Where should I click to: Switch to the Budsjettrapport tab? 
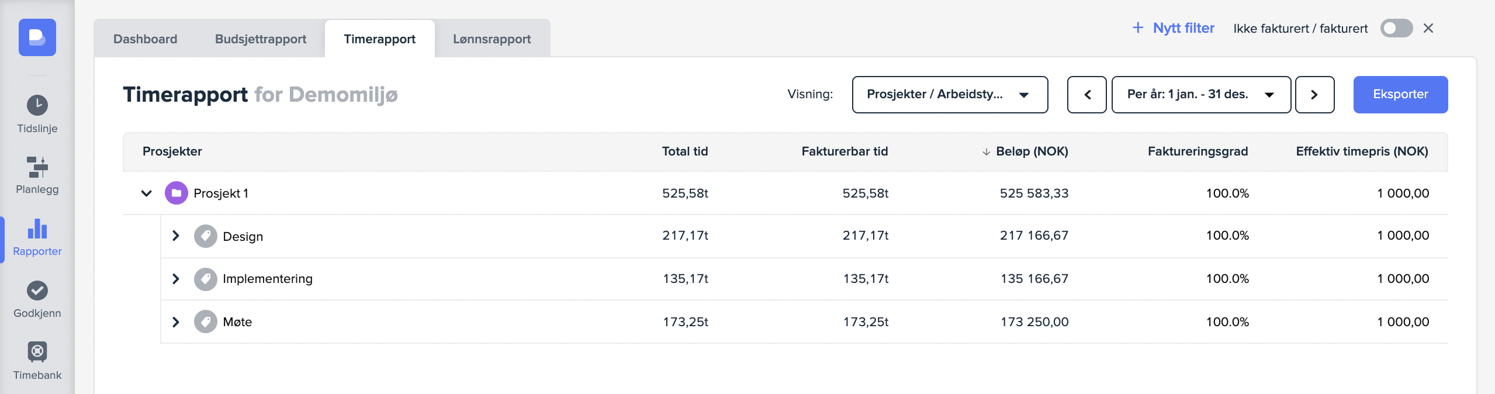pos(261,39)
